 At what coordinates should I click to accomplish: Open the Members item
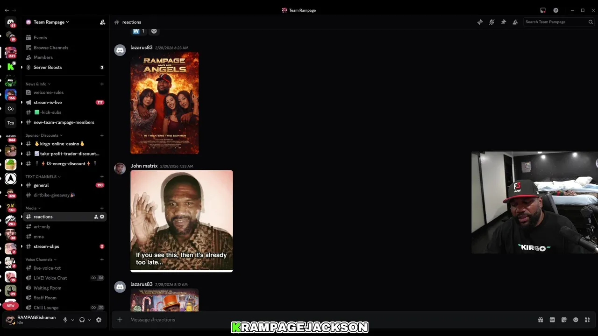click(x=64, y=57)
